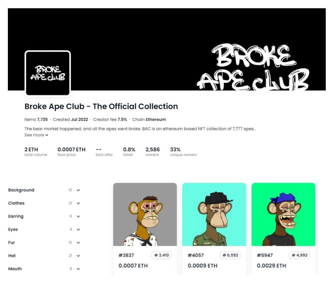This screenshot has width=334, height=286.
Task: Expand the Background filter chevron
Action: tap(78, 190)
